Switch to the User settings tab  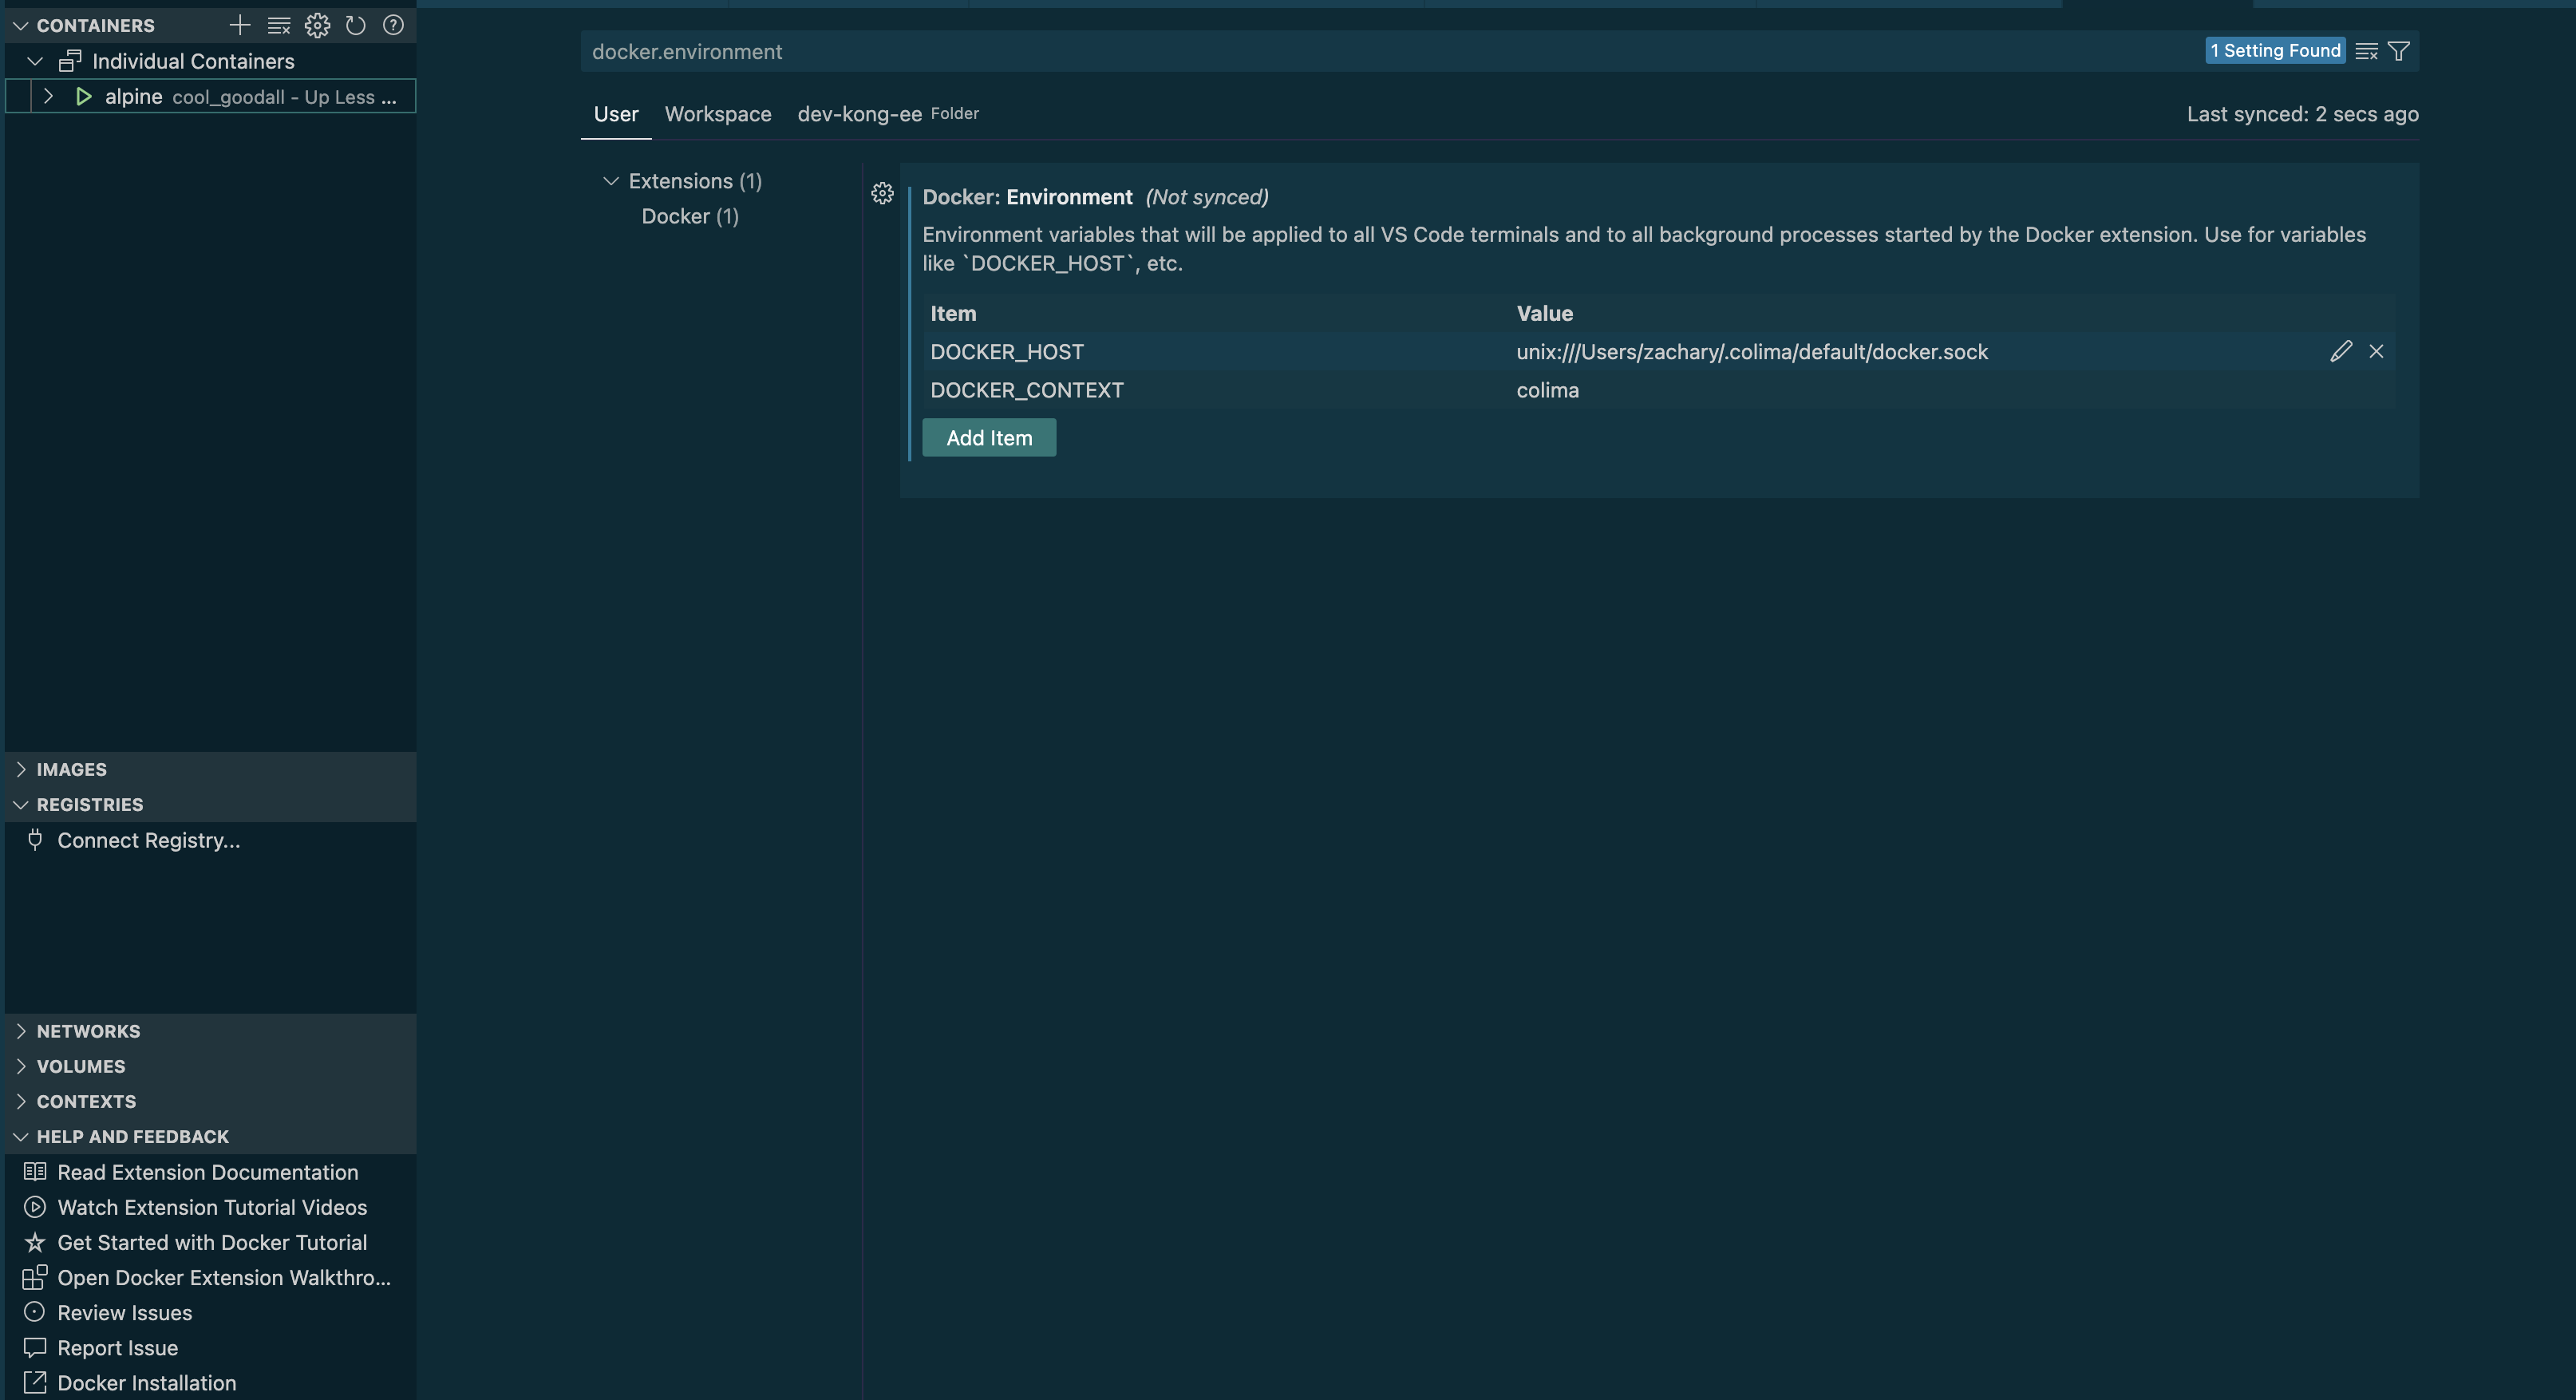(616, 114)
